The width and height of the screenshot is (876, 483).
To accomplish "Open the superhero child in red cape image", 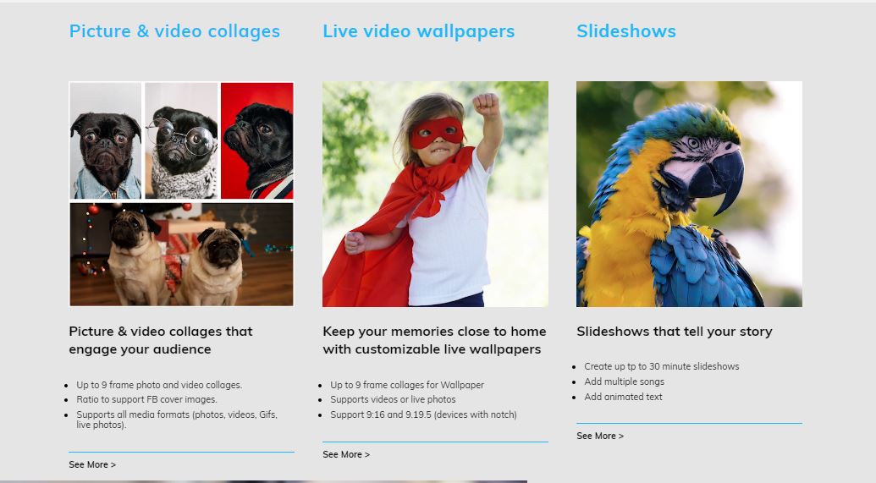I will 435,194.
